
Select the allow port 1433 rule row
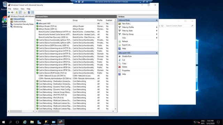[75, 23]
